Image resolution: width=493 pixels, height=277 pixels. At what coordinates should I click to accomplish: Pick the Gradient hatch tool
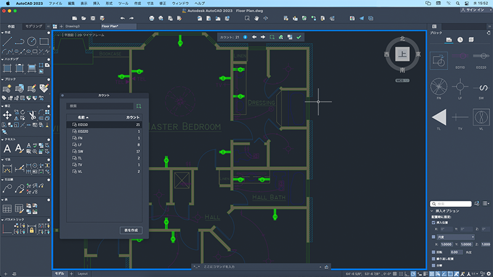31,68
